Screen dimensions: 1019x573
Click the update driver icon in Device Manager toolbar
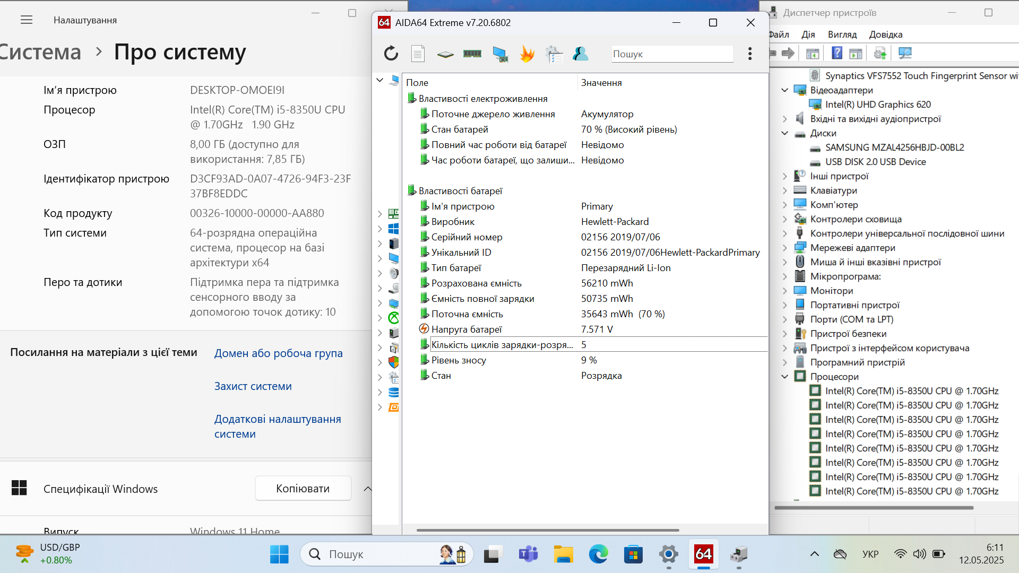tap(880, 53)
